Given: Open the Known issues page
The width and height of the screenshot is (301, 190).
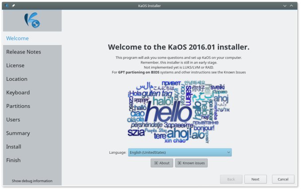Looking at the screenshot, I should point(191,163).
